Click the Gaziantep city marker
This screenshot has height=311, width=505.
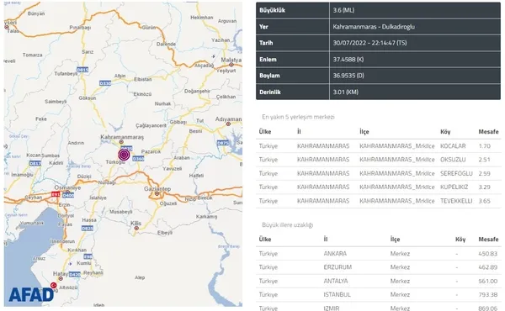click(157, 193)
